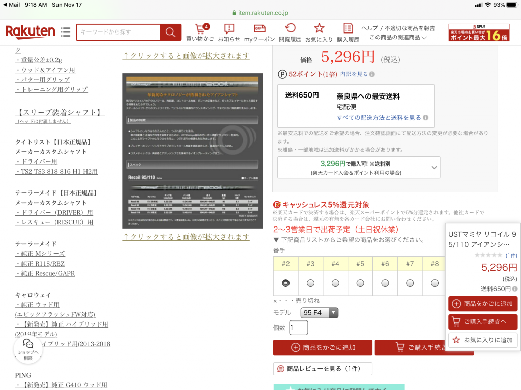521x390 pixels.
Task: Click upper クリックすると画像が拡大されます link
Action: (186, 56)
